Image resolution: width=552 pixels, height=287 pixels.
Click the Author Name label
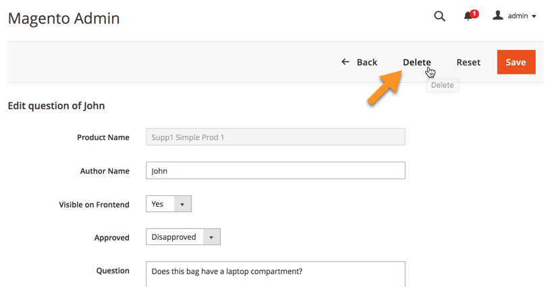tap(105, 171)
